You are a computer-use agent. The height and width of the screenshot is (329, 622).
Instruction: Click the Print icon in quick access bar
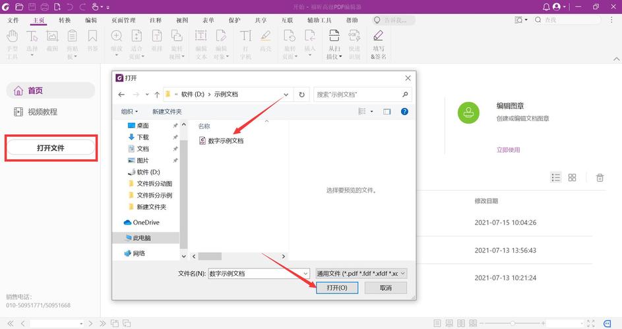click(45, 7)
